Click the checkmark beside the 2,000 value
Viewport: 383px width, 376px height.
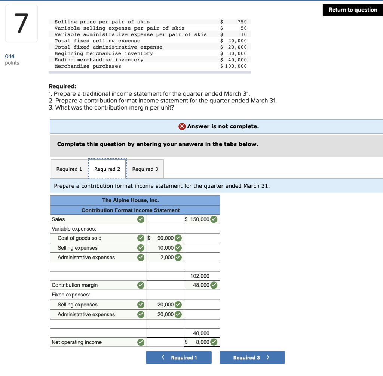(178, 258)
